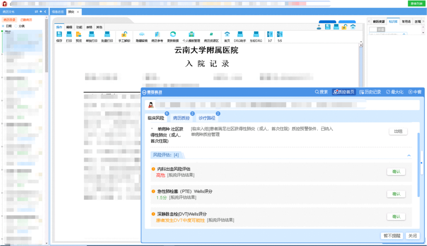Open 预览 print preview
427x246 pixels.
click(x=78, y=35)
